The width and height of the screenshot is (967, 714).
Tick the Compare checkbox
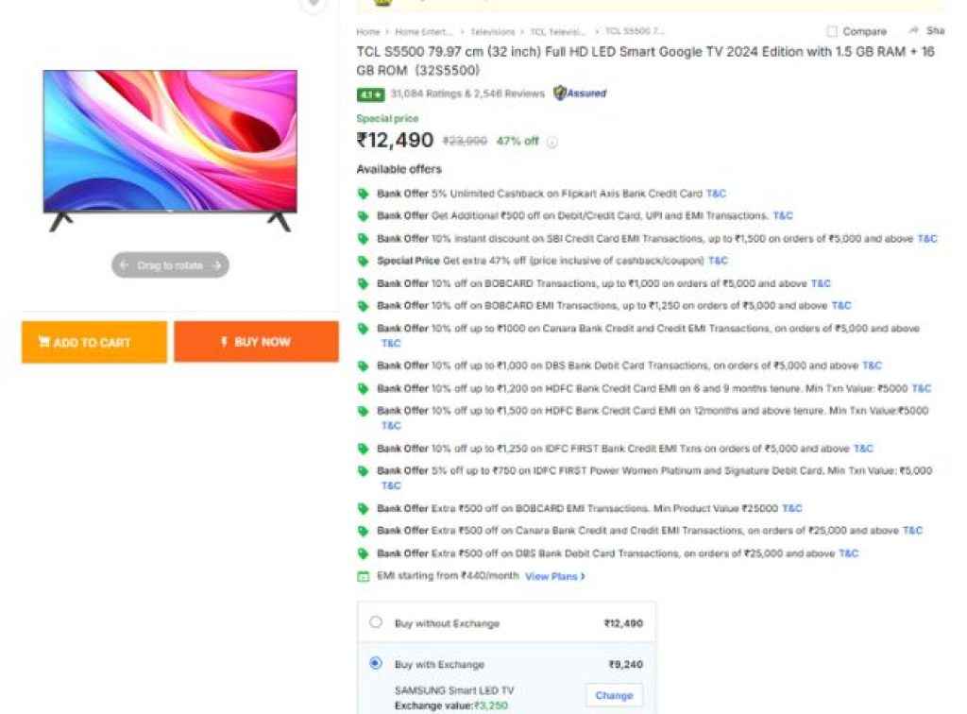coord(832,31)
